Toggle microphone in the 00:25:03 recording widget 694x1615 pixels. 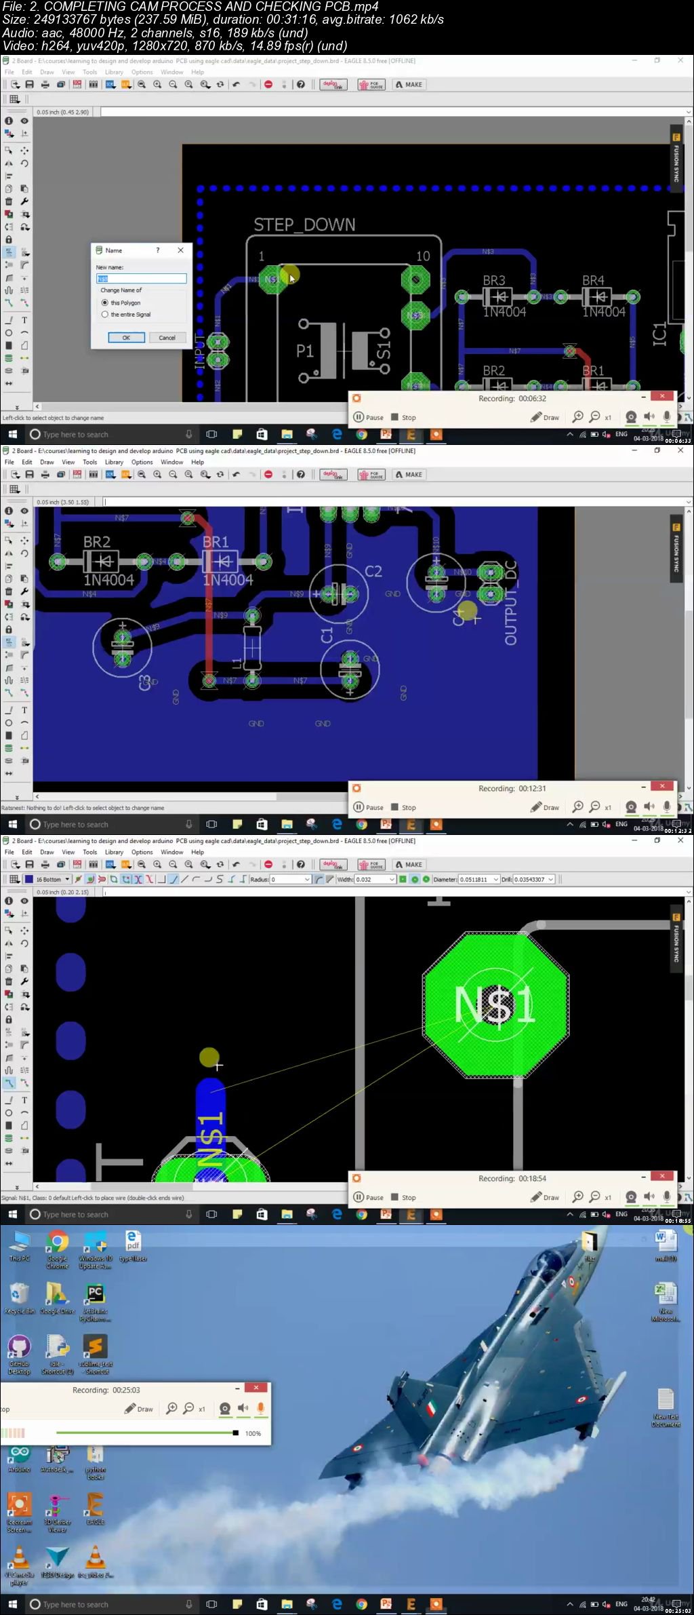pyautogui.click(x=260, y=1408)
